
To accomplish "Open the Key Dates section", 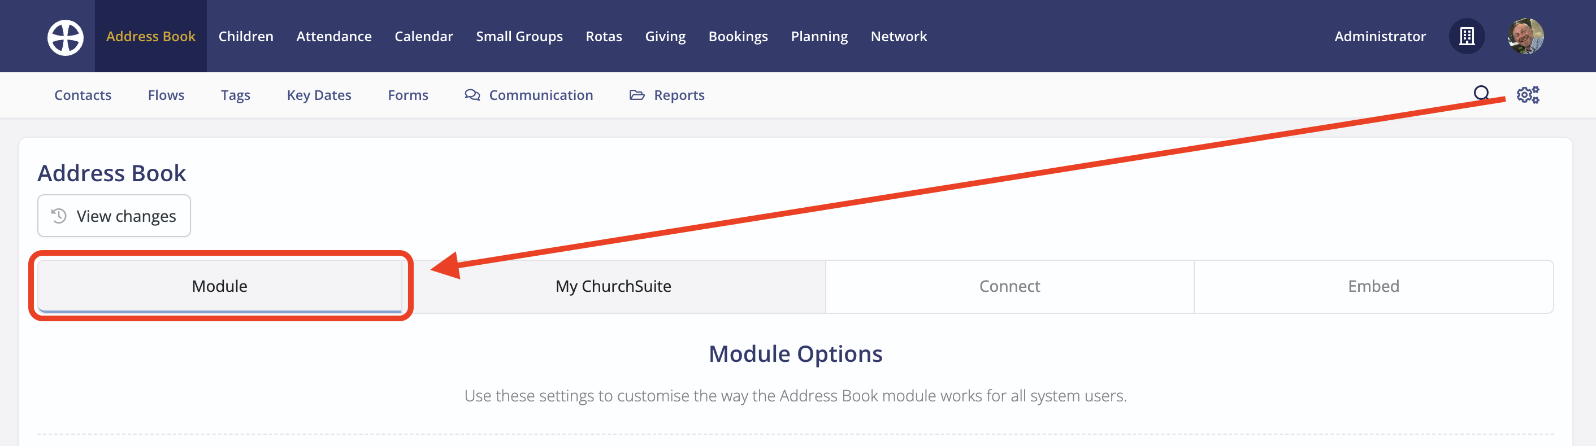I will (319, 95).
